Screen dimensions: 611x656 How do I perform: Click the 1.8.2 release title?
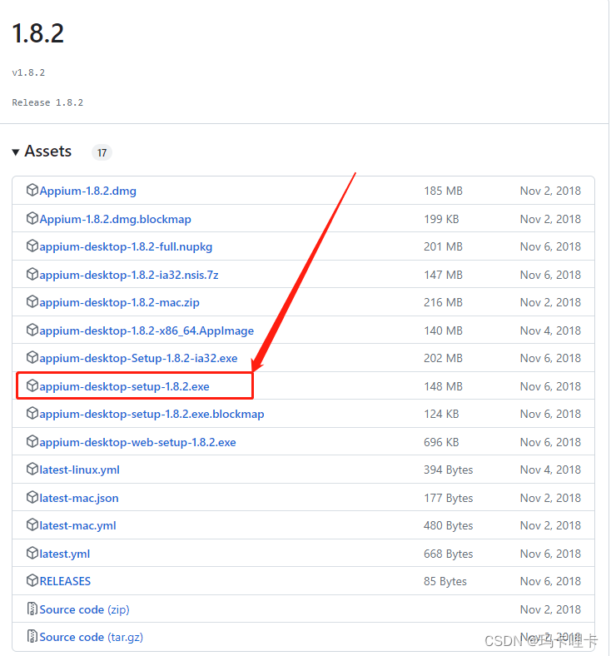coord(38,33)
